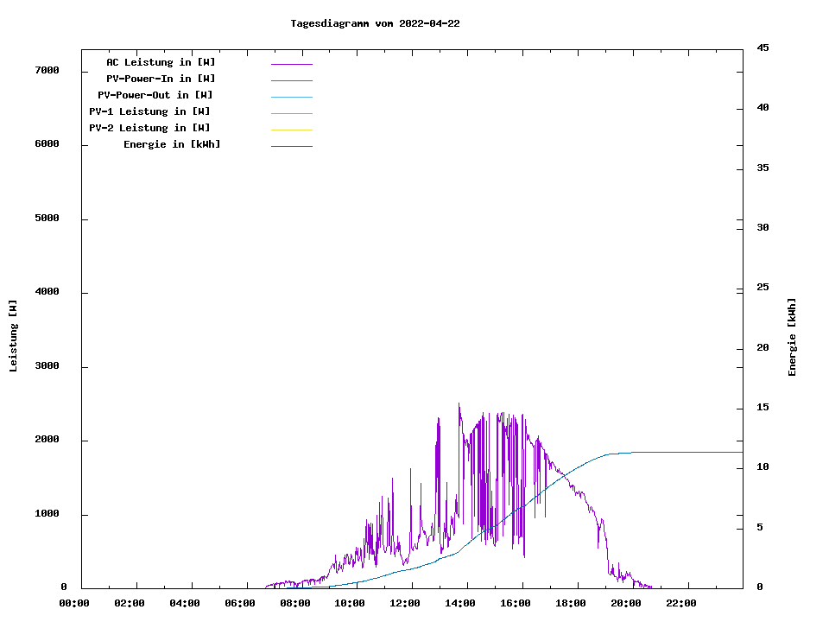
Task: Click the left axis title Leistung [W]
Action: click(x=13, y=336)
